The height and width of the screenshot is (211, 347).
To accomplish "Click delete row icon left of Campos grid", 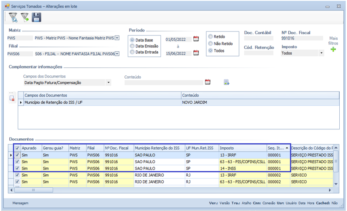I will [12, 98].
